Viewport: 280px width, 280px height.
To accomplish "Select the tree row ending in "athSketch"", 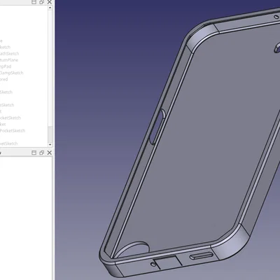I will 10,54.
